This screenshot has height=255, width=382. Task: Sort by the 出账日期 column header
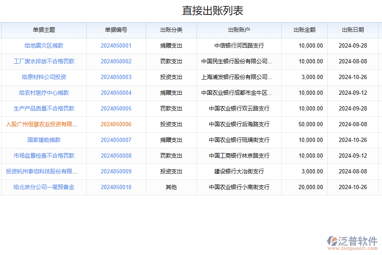tap(353, 30)
